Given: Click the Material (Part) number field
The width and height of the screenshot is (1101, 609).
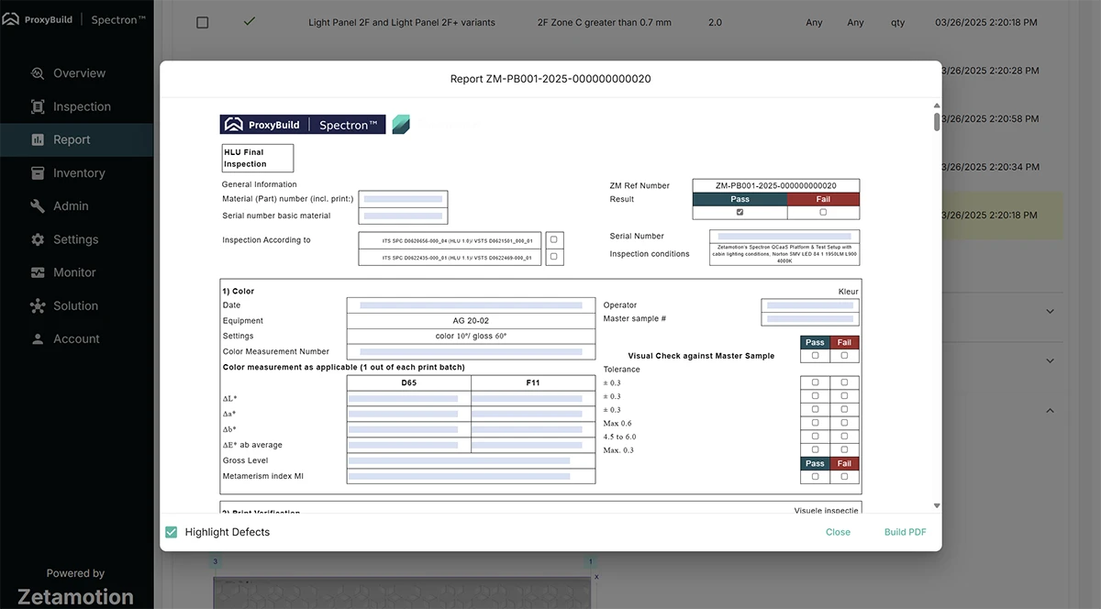Looking at the screenshot, I should (403, 199).
